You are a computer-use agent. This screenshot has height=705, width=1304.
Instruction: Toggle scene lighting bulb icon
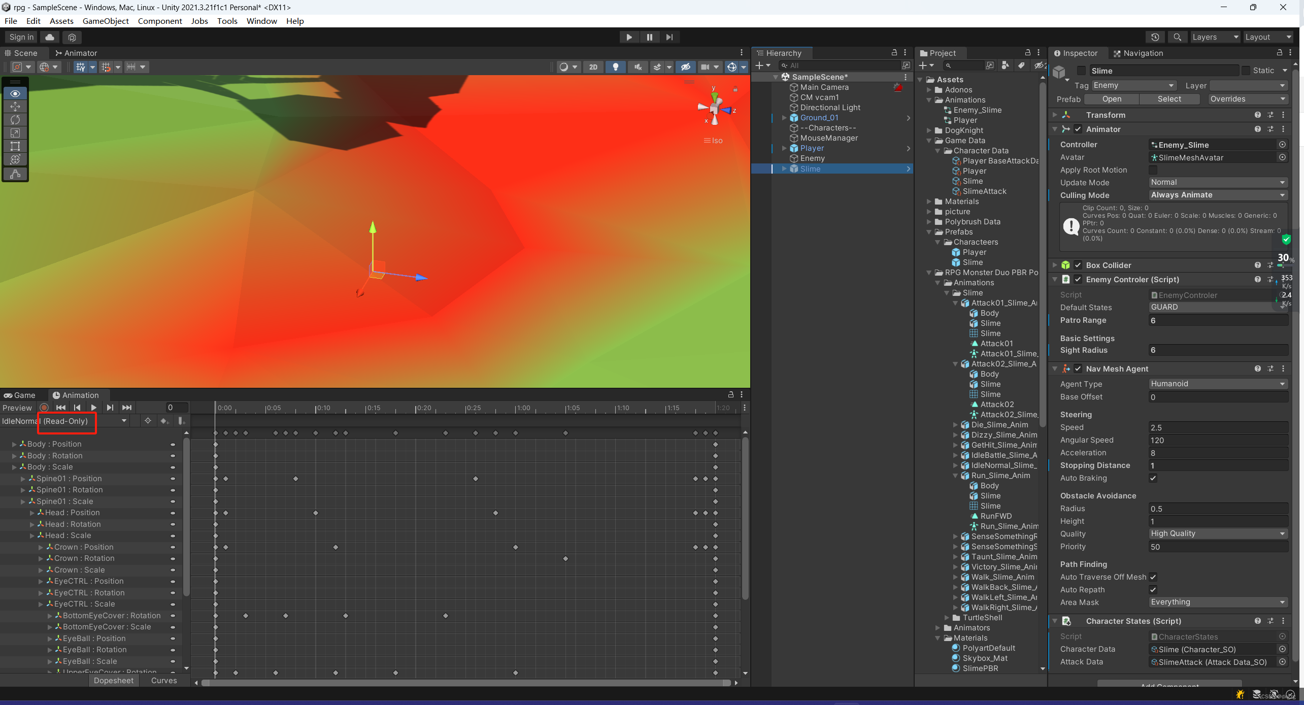click(x=615, y=67)
